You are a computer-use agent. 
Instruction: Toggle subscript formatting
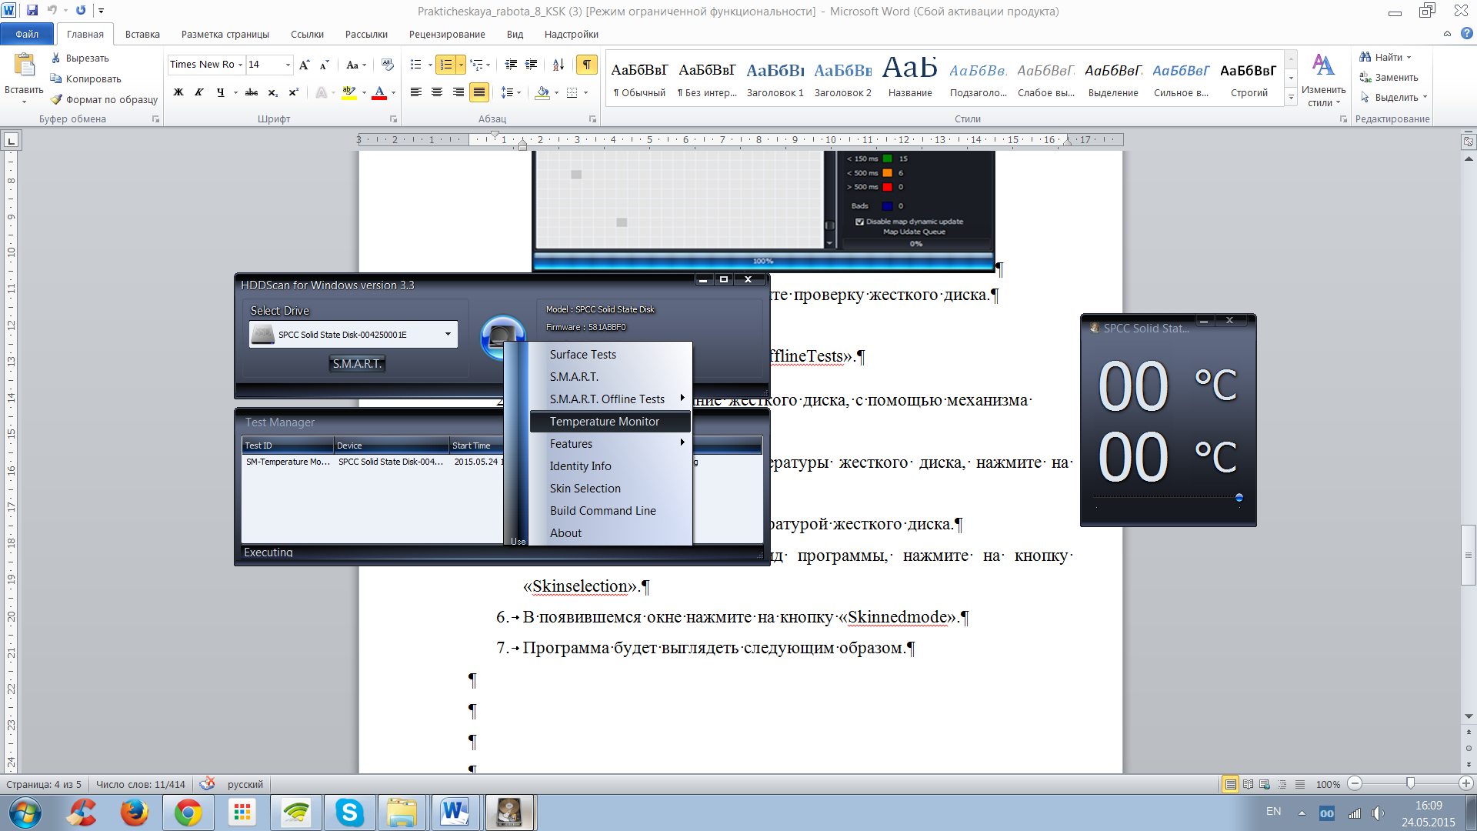[x=272, y=92]
